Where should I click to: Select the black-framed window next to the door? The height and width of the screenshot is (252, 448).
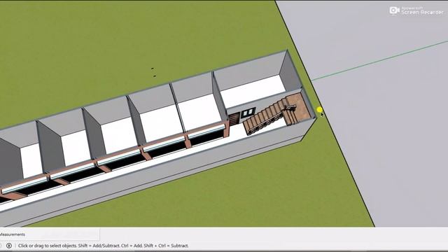248,113
